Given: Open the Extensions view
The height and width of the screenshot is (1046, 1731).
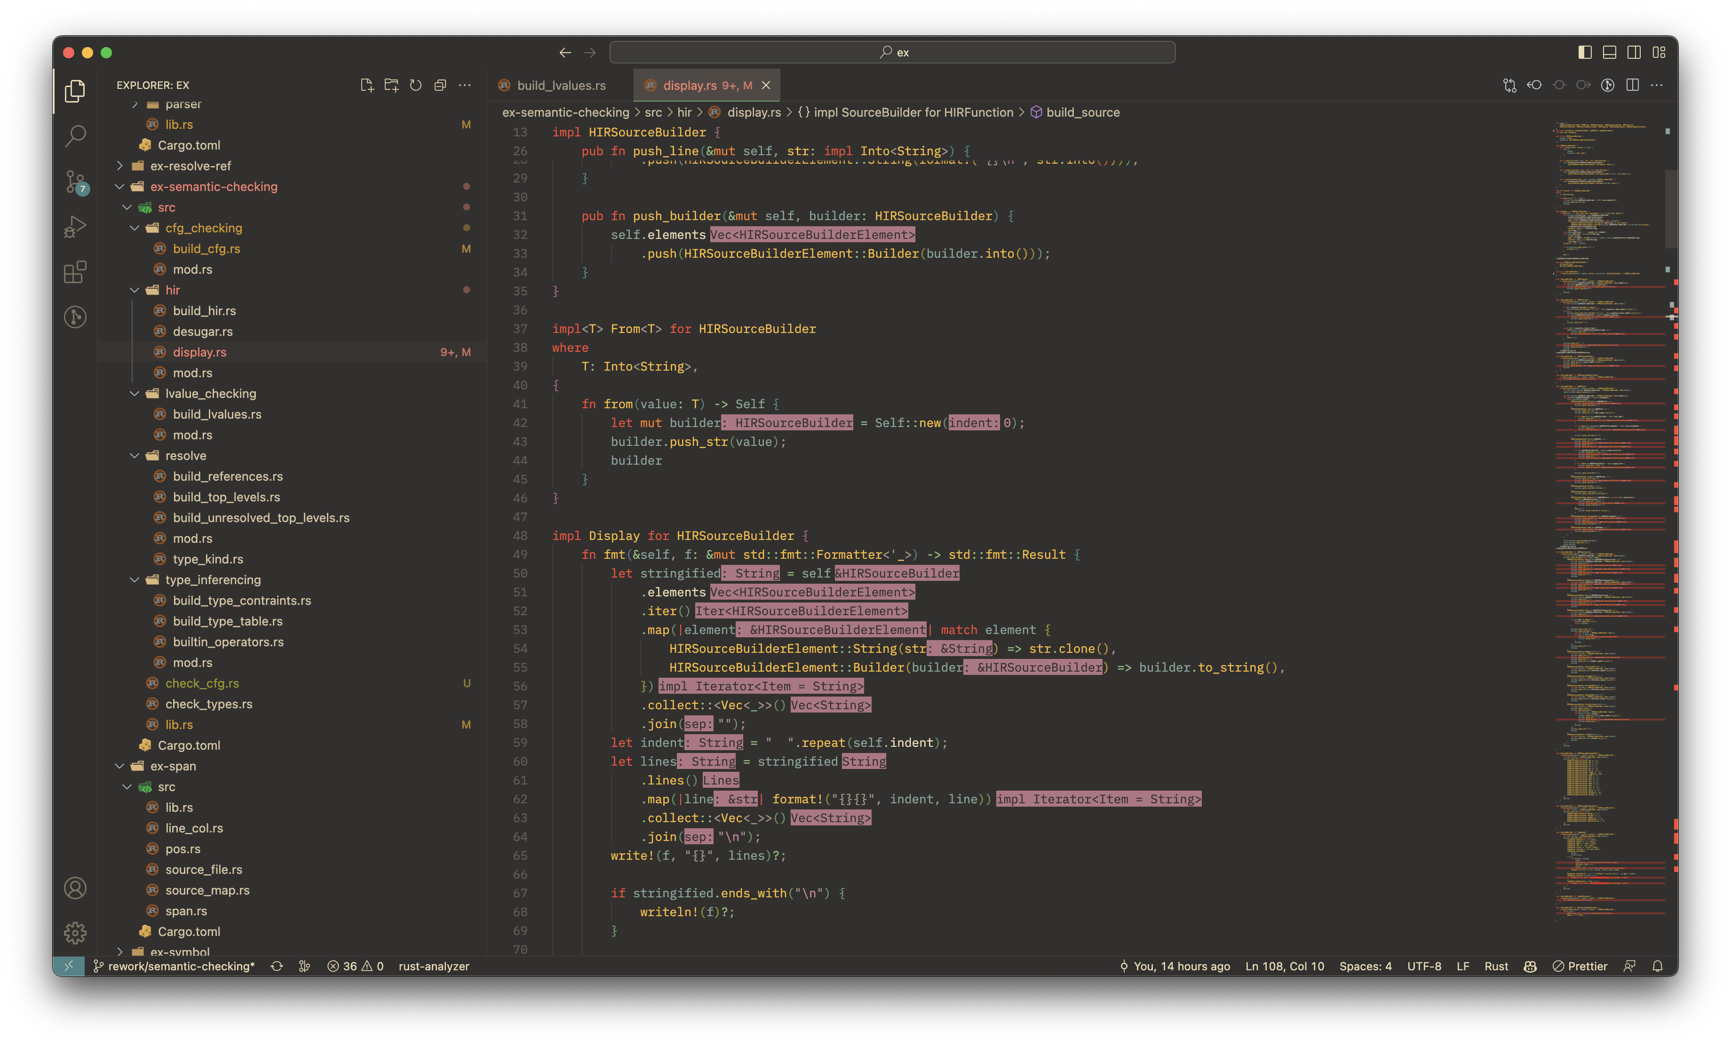Looking at the screenshot, I should [x=74, y=273].
